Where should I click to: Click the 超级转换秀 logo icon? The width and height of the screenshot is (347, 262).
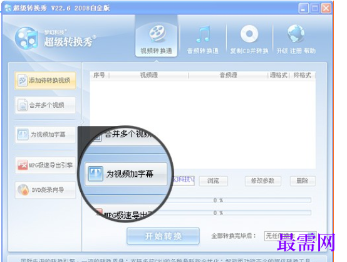[x=26, y=38]
